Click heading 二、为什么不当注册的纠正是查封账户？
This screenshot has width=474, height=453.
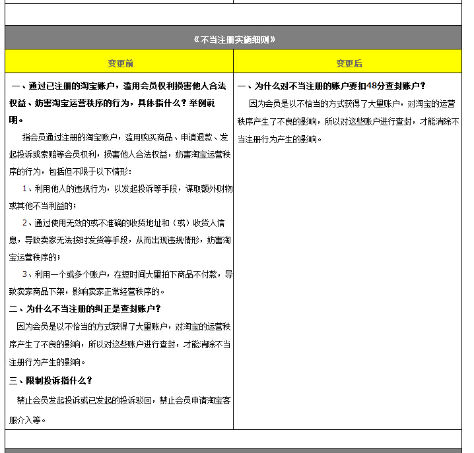85,309
